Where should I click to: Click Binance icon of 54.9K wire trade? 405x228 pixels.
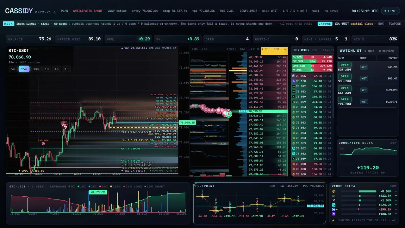click(x=294, y=107)
